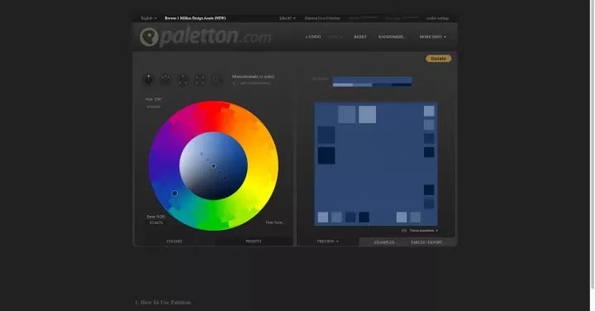Image resolution: width=595 pixels, height=311 pixels.
Task: Click the Base RGB hex value field
Action: click(156, 222)
